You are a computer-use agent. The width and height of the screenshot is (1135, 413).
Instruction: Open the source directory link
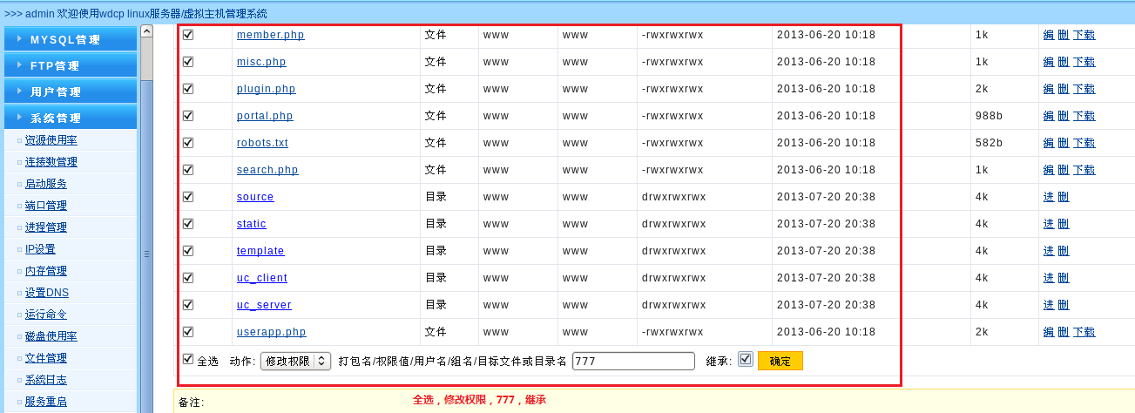point(255,197)
